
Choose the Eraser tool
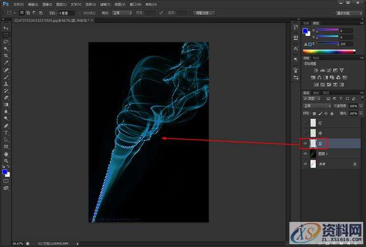click(6, 98)
